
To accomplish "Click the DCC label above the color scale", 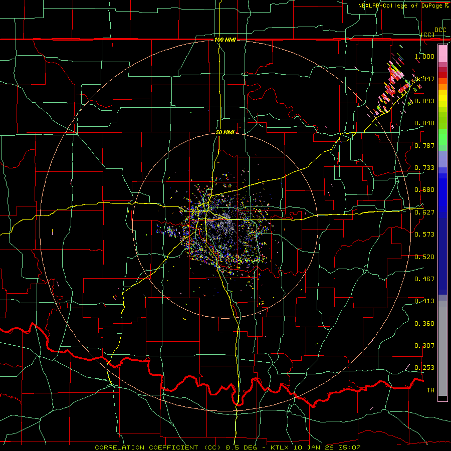I will (x=440, y=30).
